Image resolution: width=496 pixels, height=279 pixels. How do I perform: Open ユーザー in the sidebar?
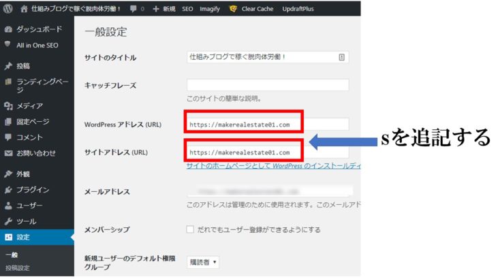pos(29,206)
